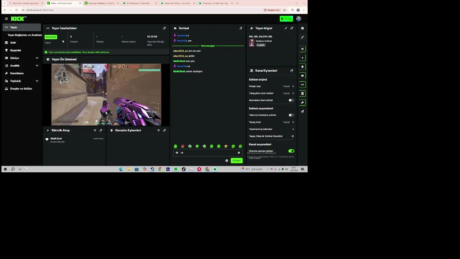Open Windows taskbar search

coord(13,169)
